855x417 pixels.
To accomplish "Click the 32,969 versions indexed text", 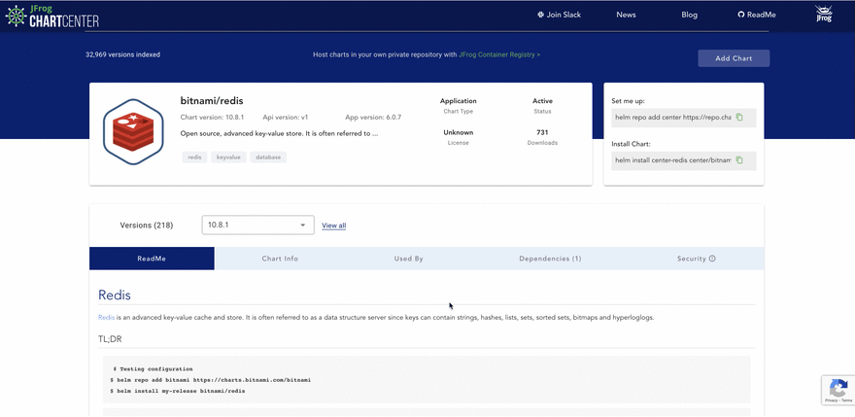I will 122,54.
